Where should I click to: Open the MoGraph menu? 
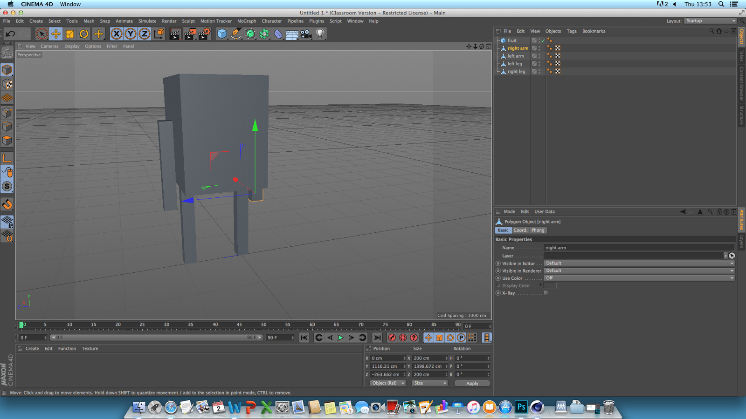pyautogui.click(x=246, y=21)
